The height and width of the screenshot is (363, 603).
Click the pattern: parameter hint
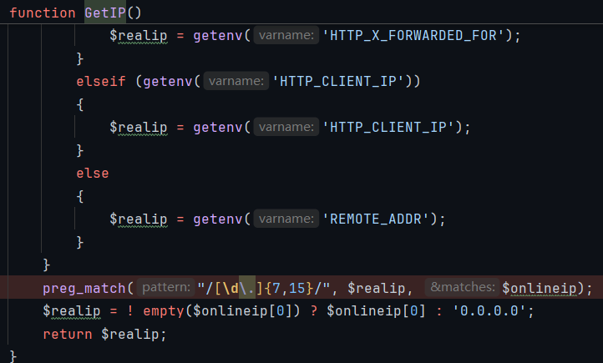tap(166, 288)
